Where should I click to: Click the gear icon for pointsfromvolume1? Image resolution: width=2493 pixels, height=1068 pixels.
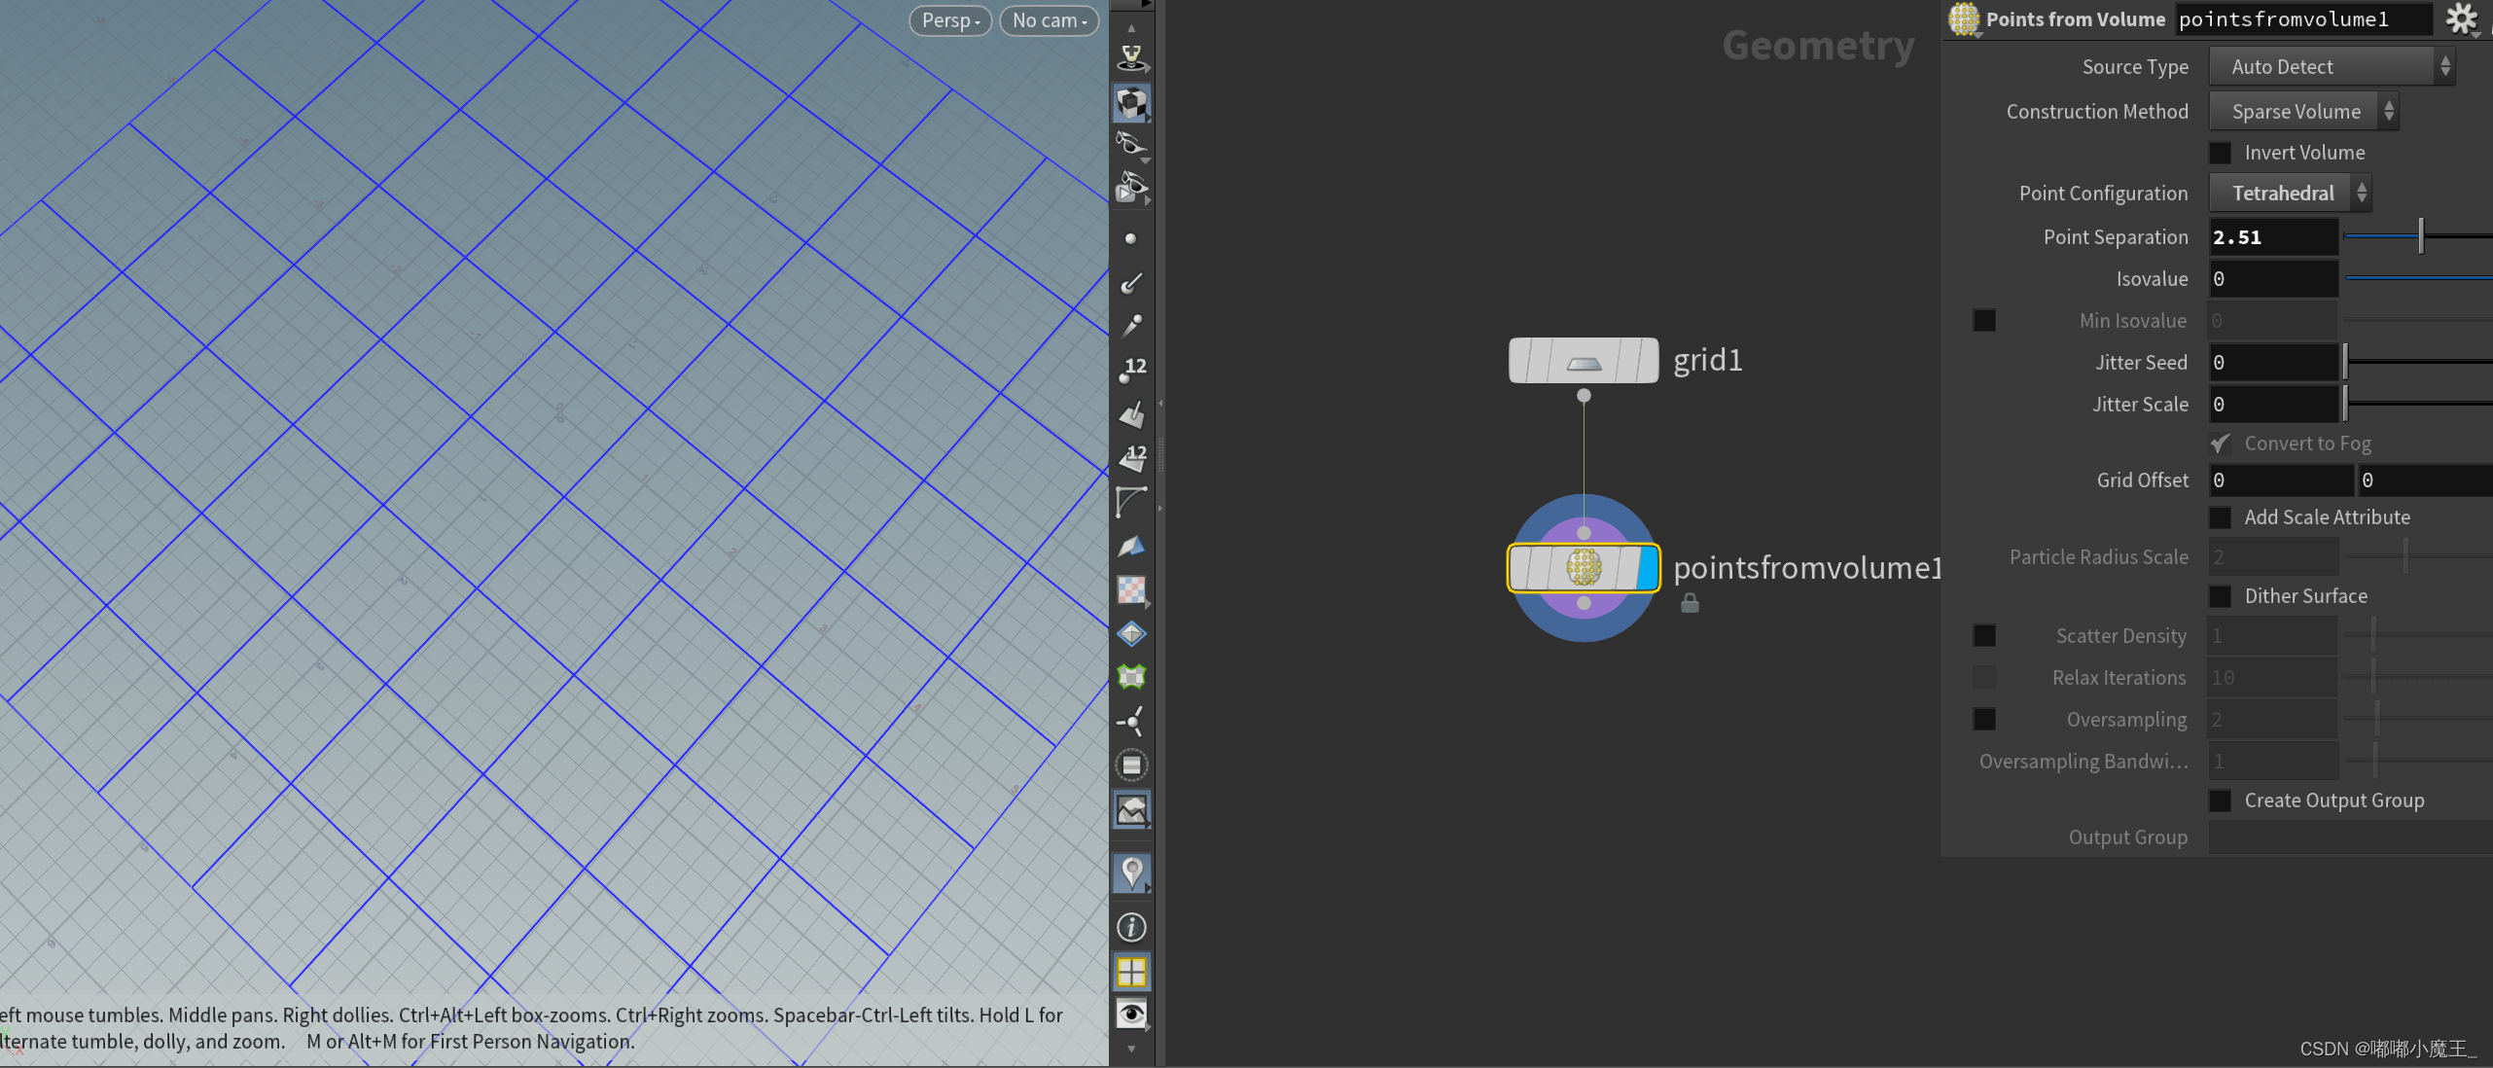click(2461, 18)
